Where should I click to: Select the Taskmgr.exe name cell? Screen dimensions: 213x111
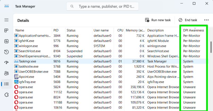coord(27,61)
